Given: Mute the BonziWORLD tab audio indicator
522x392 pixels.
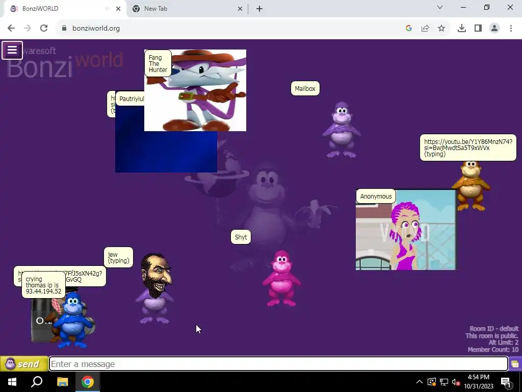Looking at the screenshot, I should click(x=107, y=9).
